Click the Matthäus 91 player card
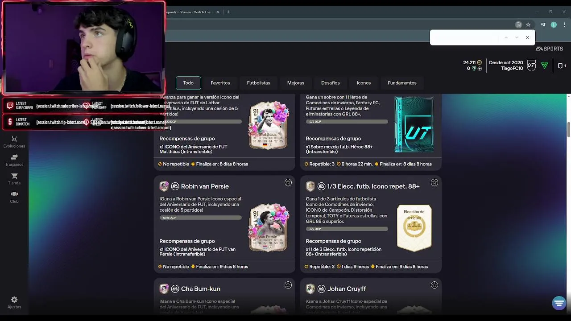The image size is (571, 321). click(268, 125)
